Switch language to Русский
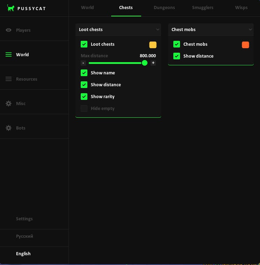The image size is (260, 265). click(x=24, y=236)
